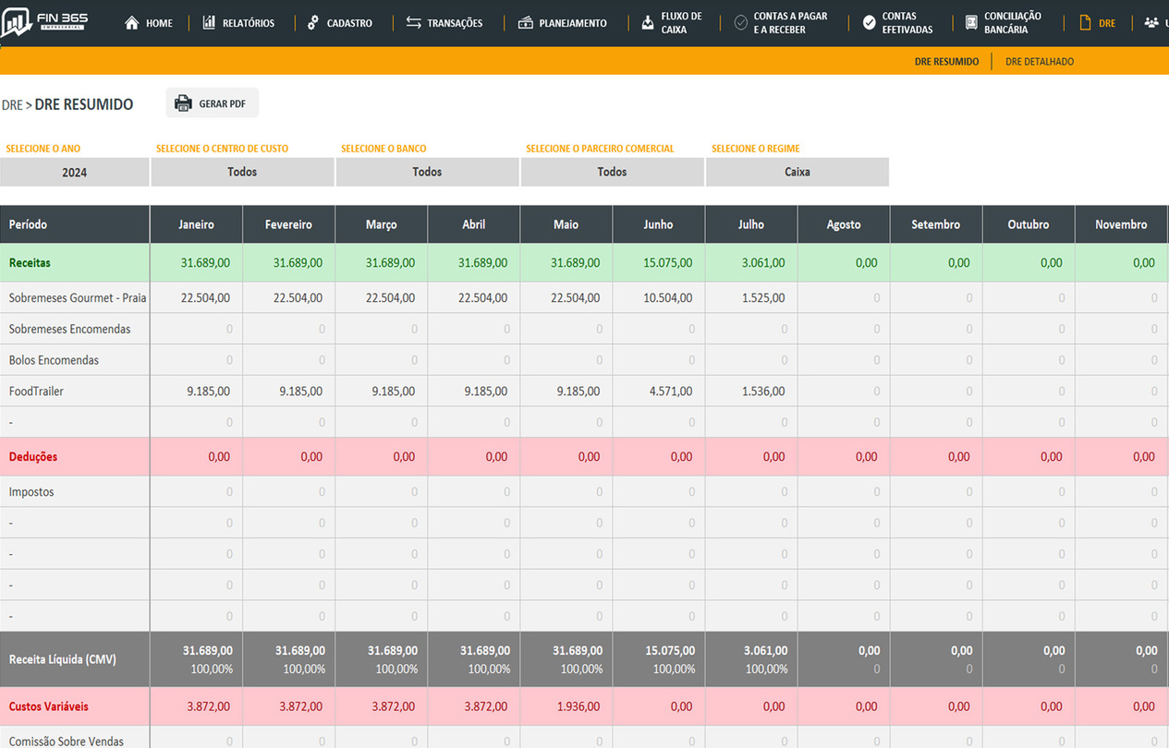Select the Impostos row label
Viewport: 1169px width, 748px height.
coord(31,492)
